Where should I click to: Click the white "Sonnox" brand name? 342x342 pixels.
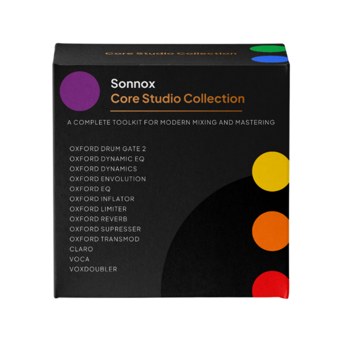coord(133,84)
